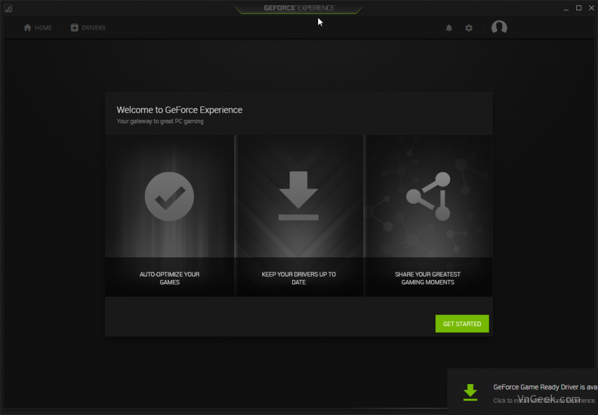Click the GeForce Experience title logo
This screenshot has width=598, height=415.
[299, 8]
